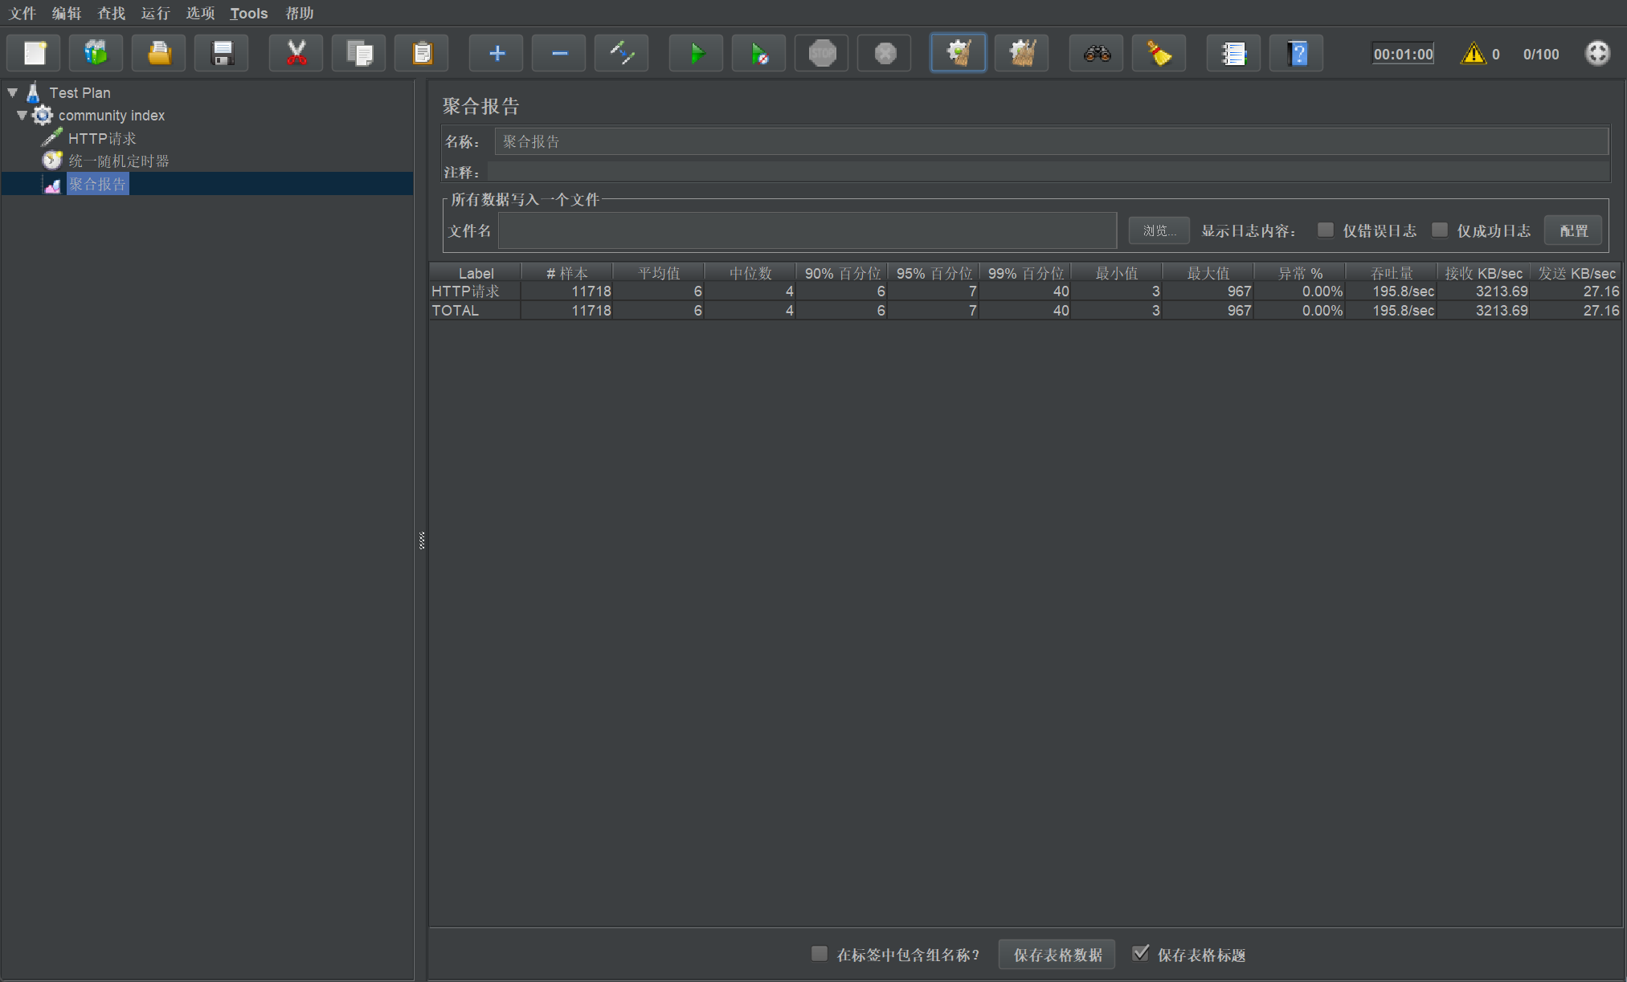Expand all tree nodes with plus icon
The width and height of the screenshot is (1627, 982).
[x=497, y=54]
